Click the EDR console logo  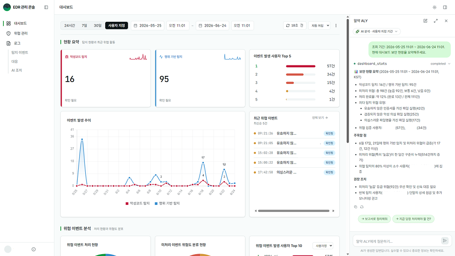(7, 7)
